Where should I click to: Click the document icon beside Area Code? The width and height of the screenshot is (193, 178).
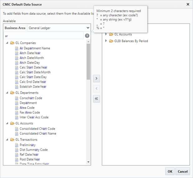pyautogui.click(x=16, y=108)
